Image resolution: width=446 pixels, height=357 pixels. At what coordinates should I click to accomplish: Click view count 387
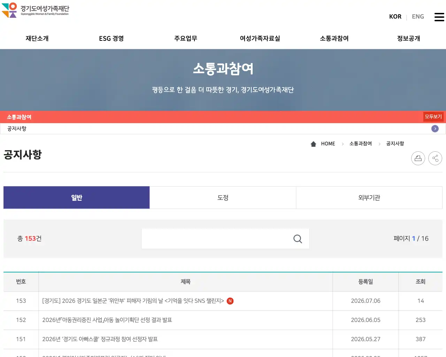tap(421, 339)
